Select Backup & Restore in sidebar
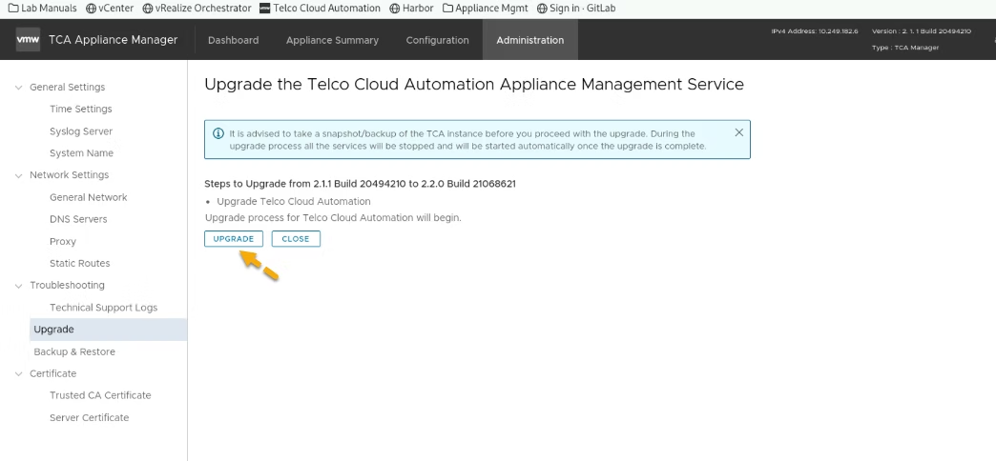Image resolution: width=996 pixels, height=461 pixels. coord(74,351)
